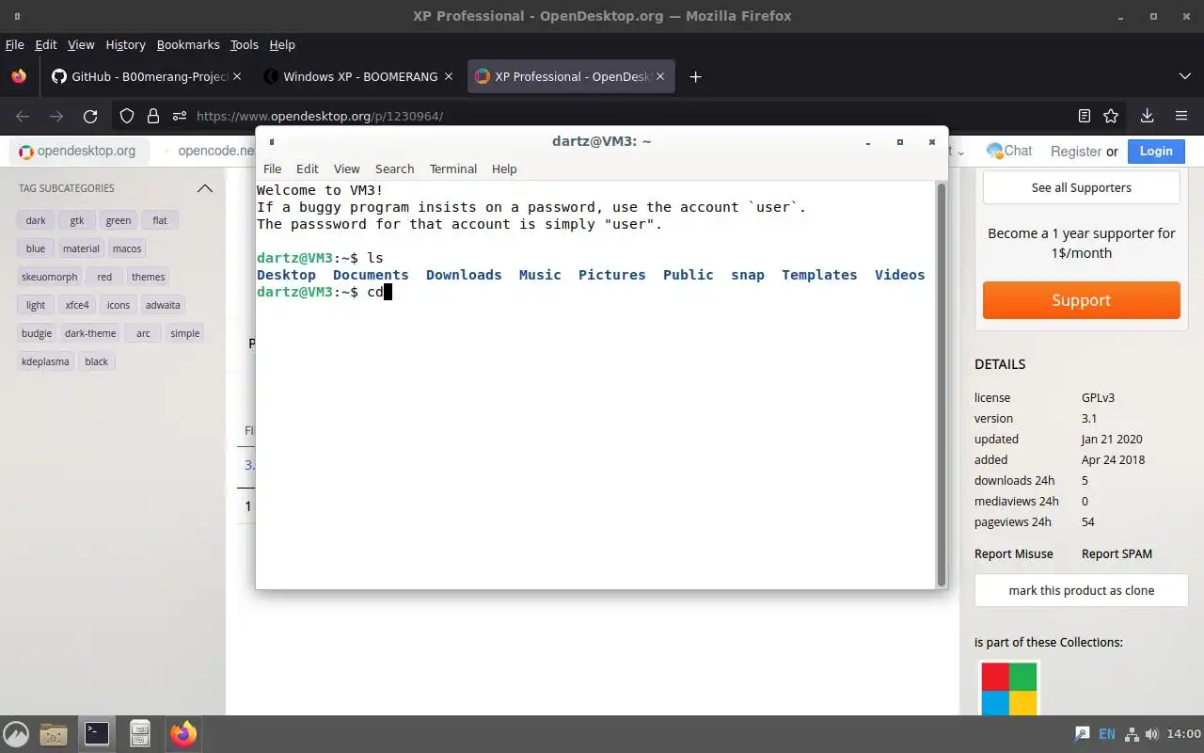Open Firefox History menu

[x=125, y=44]
